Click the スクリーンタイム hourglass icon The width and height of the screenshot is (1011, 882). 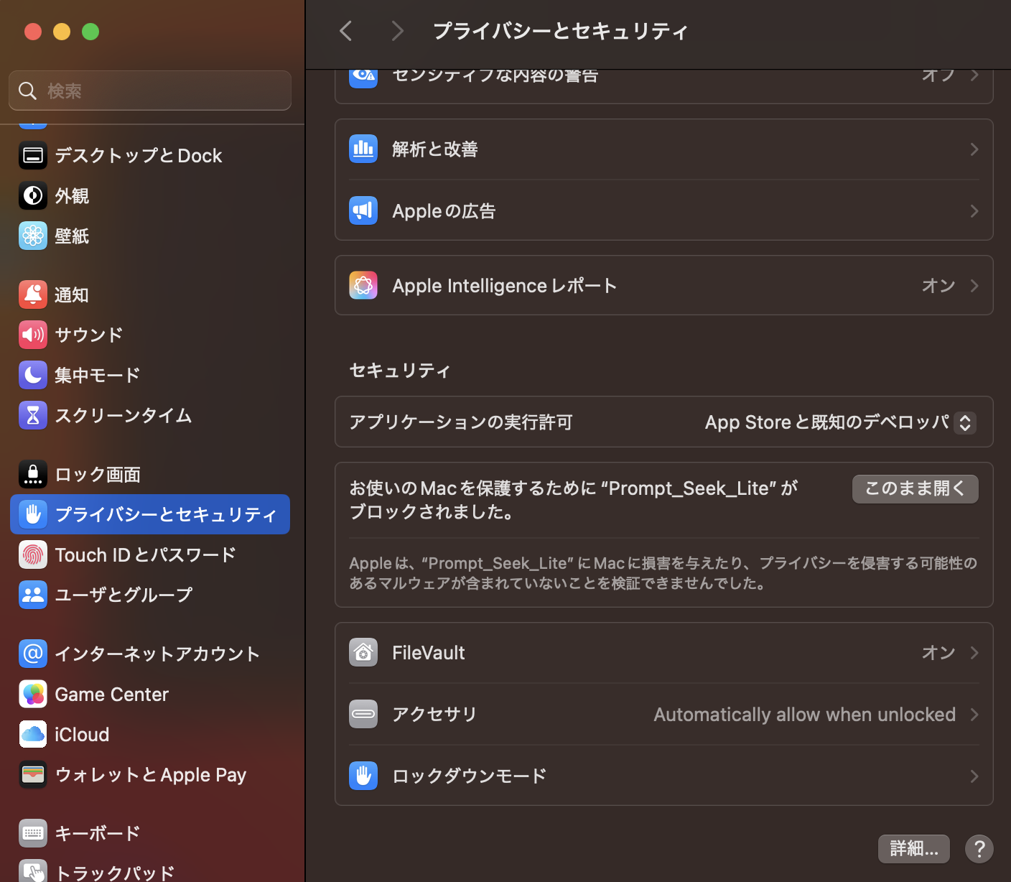point(33,415)
